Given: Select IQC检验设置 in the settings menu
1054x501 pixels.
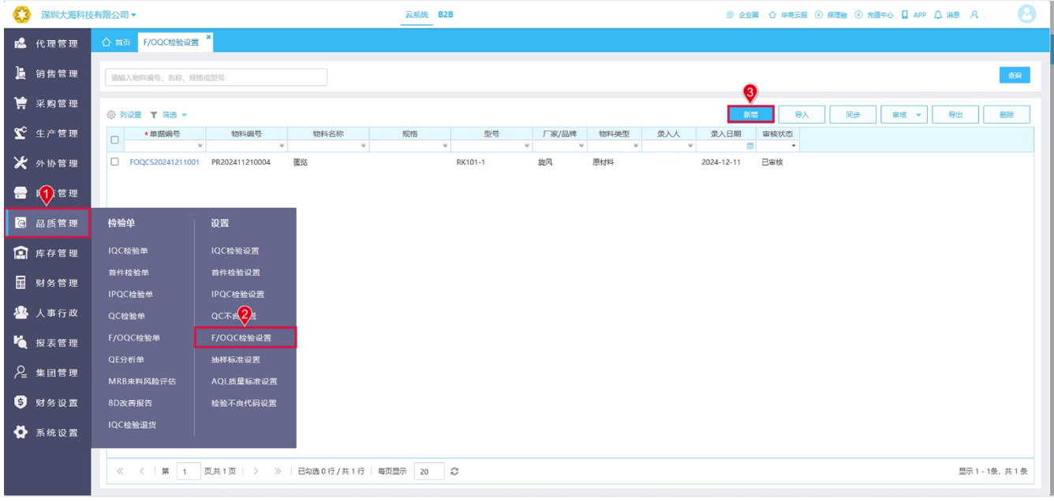Looking at the screenshot, I should click(235, 251).
